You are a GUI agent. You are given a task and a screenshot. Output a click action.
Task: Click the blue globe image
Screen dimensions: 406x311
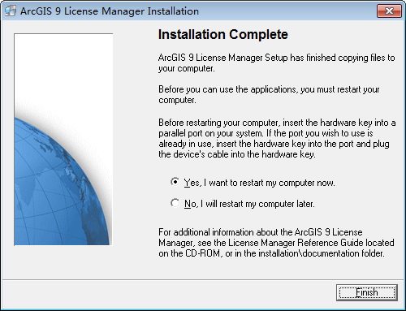click(63, 140)
